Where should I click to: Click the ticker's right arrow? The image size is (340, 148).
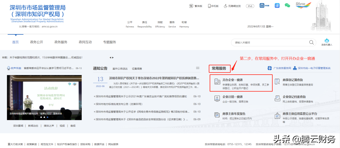(113, 58)
